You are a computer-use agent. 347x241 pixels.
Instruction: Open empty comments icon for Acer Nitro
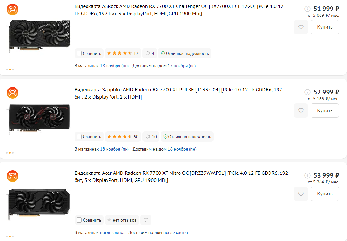point(146,220)
